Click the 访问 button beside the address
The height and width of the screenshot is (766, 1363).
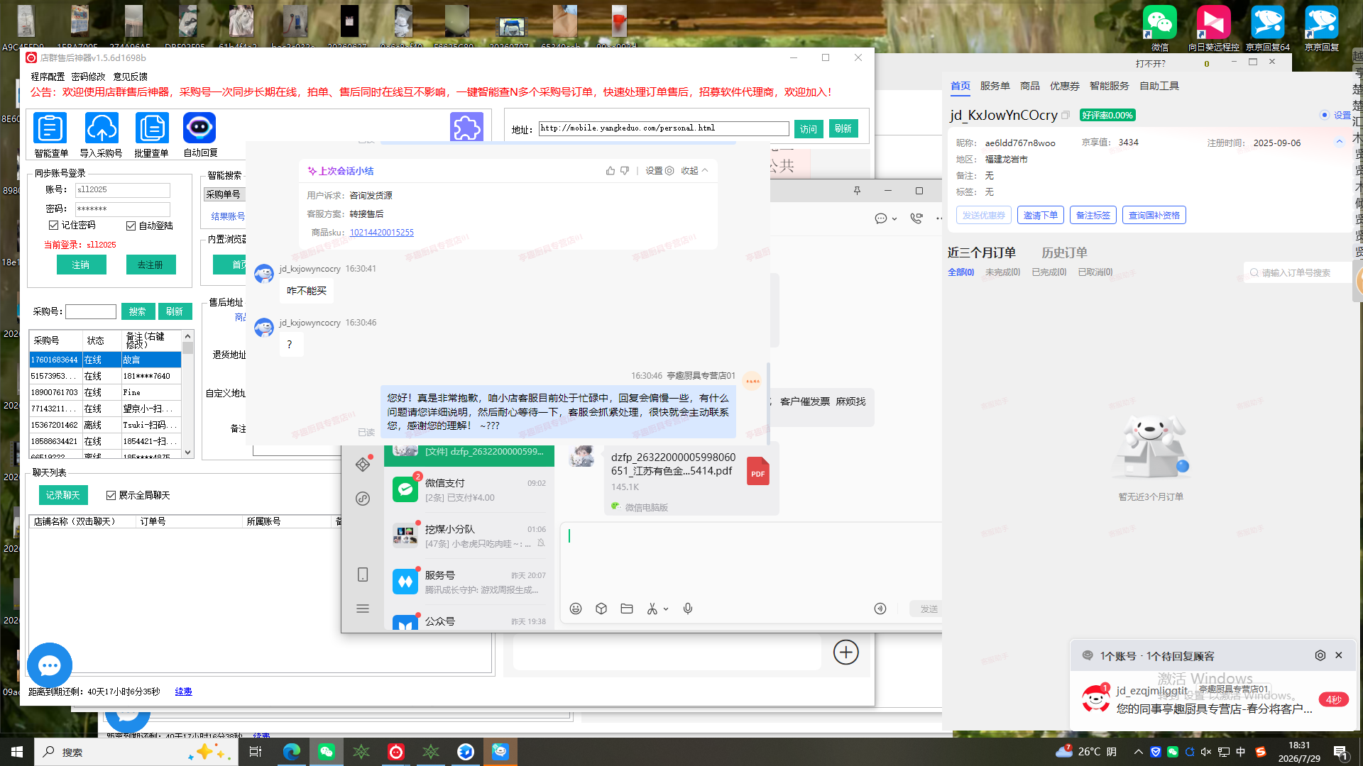[809, 128]
